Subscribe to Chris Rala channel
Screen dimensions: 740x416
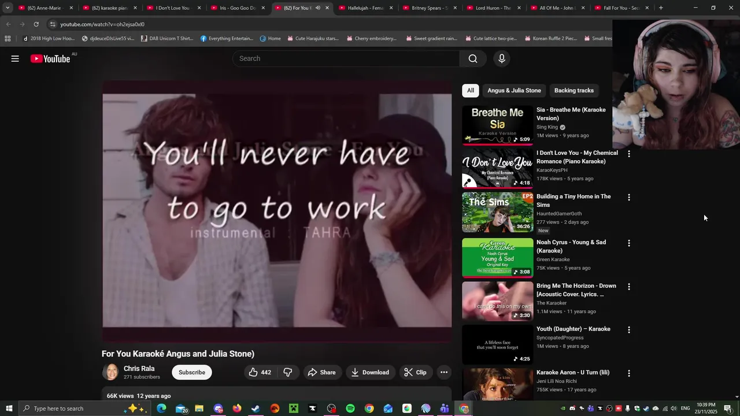(x=192, y=372)
